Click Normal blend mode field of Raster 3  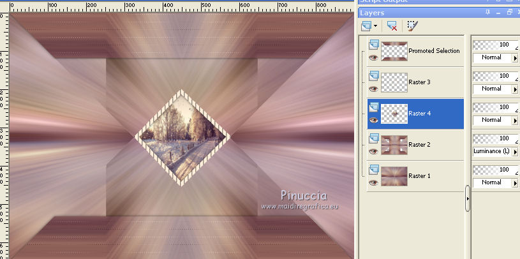pyautogui.click(x=493, y=89)
